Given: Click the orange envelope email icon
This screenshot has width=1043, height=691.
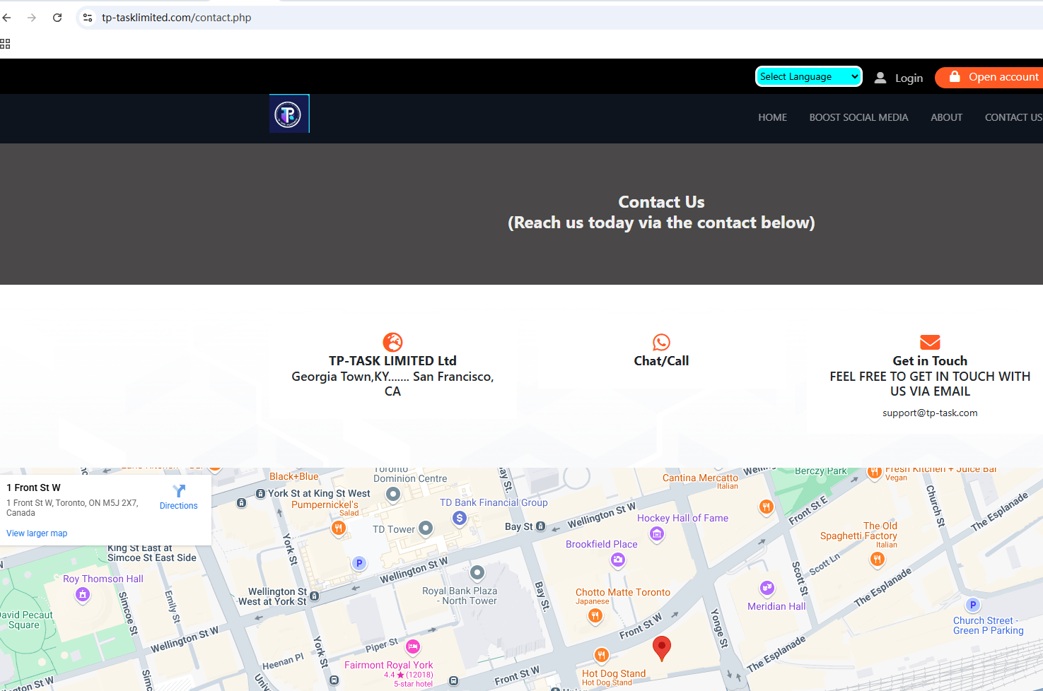Looking at the screenshot, I should 930,342.
